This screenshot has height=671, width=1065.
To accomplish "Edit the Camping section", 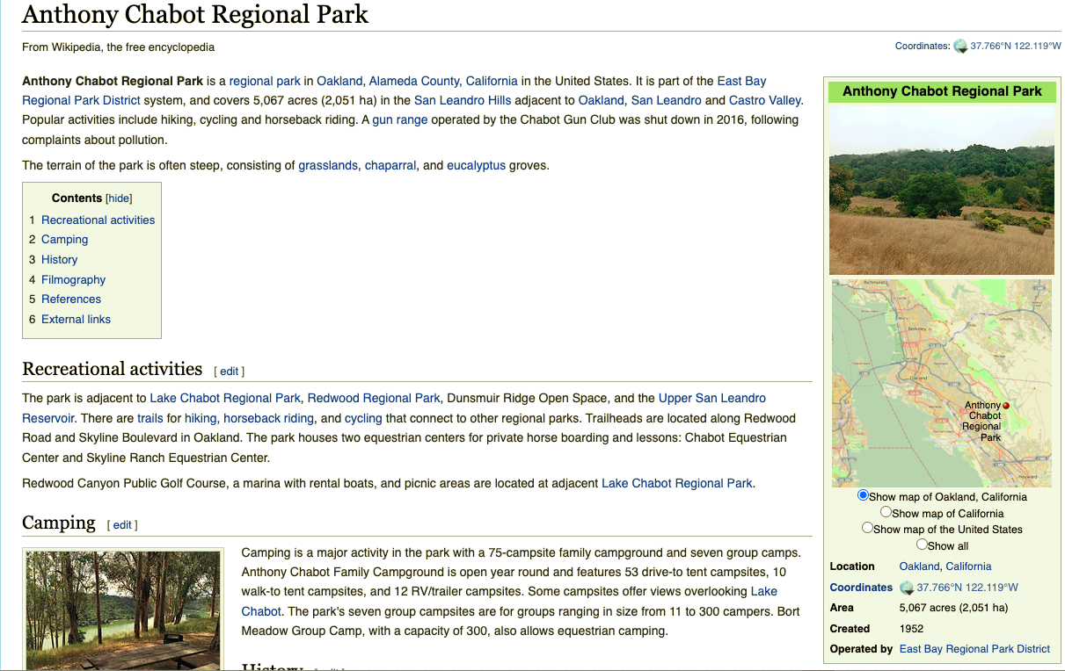I will coord(122,525).
